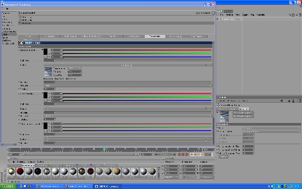Click the back arrow in Attribute manager

pos(282,101)
